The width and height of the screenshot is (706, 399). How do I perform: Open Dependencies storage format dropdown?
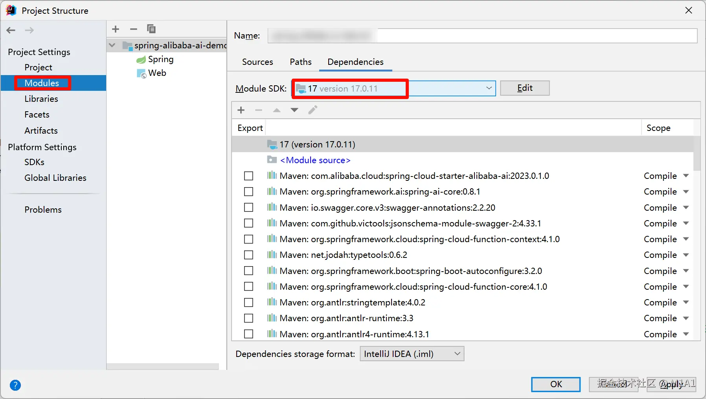(x=412, y=354)
